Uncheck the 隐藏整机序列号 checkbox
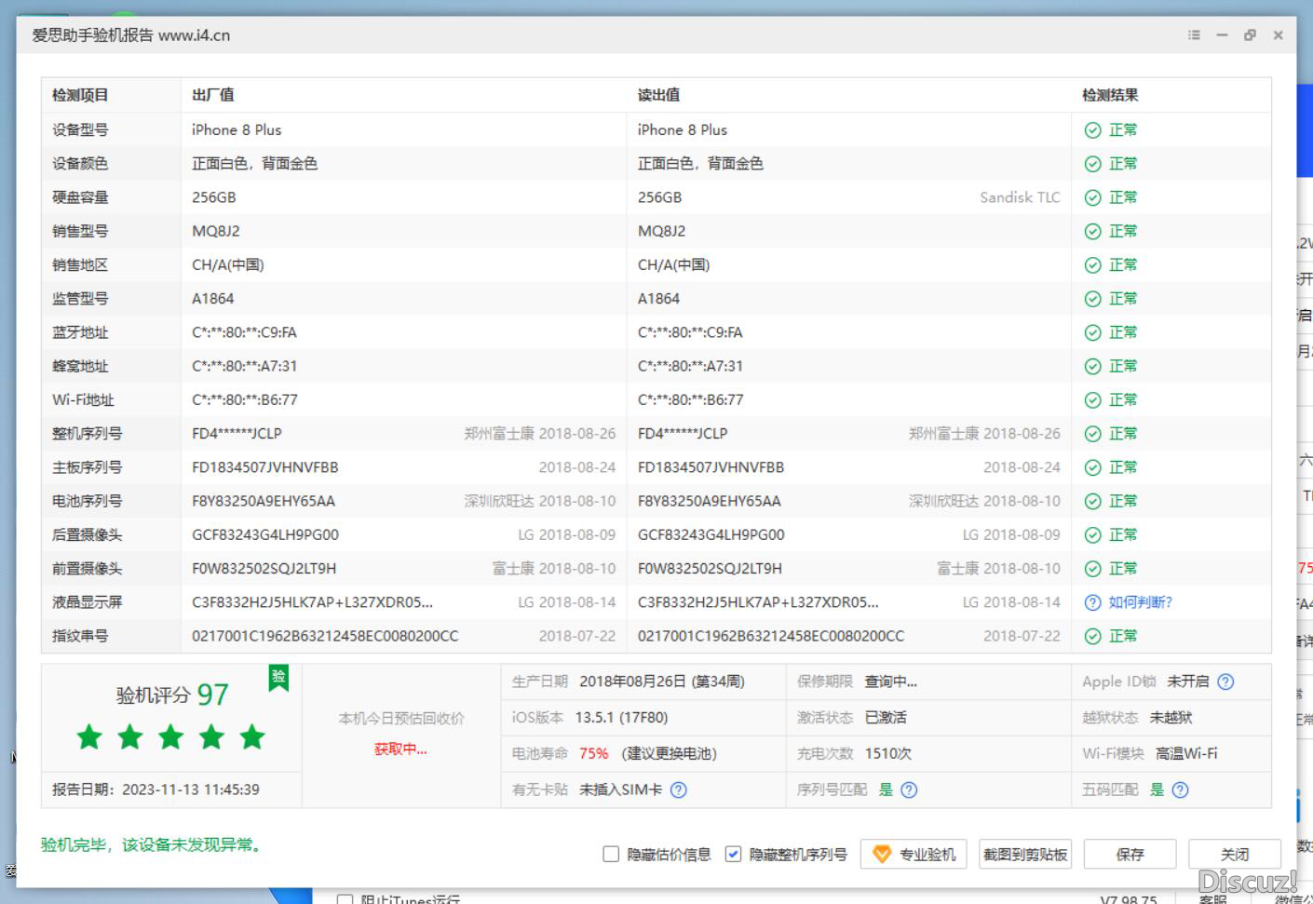Viewport: 1313px width, 904px height. [733, 854]
